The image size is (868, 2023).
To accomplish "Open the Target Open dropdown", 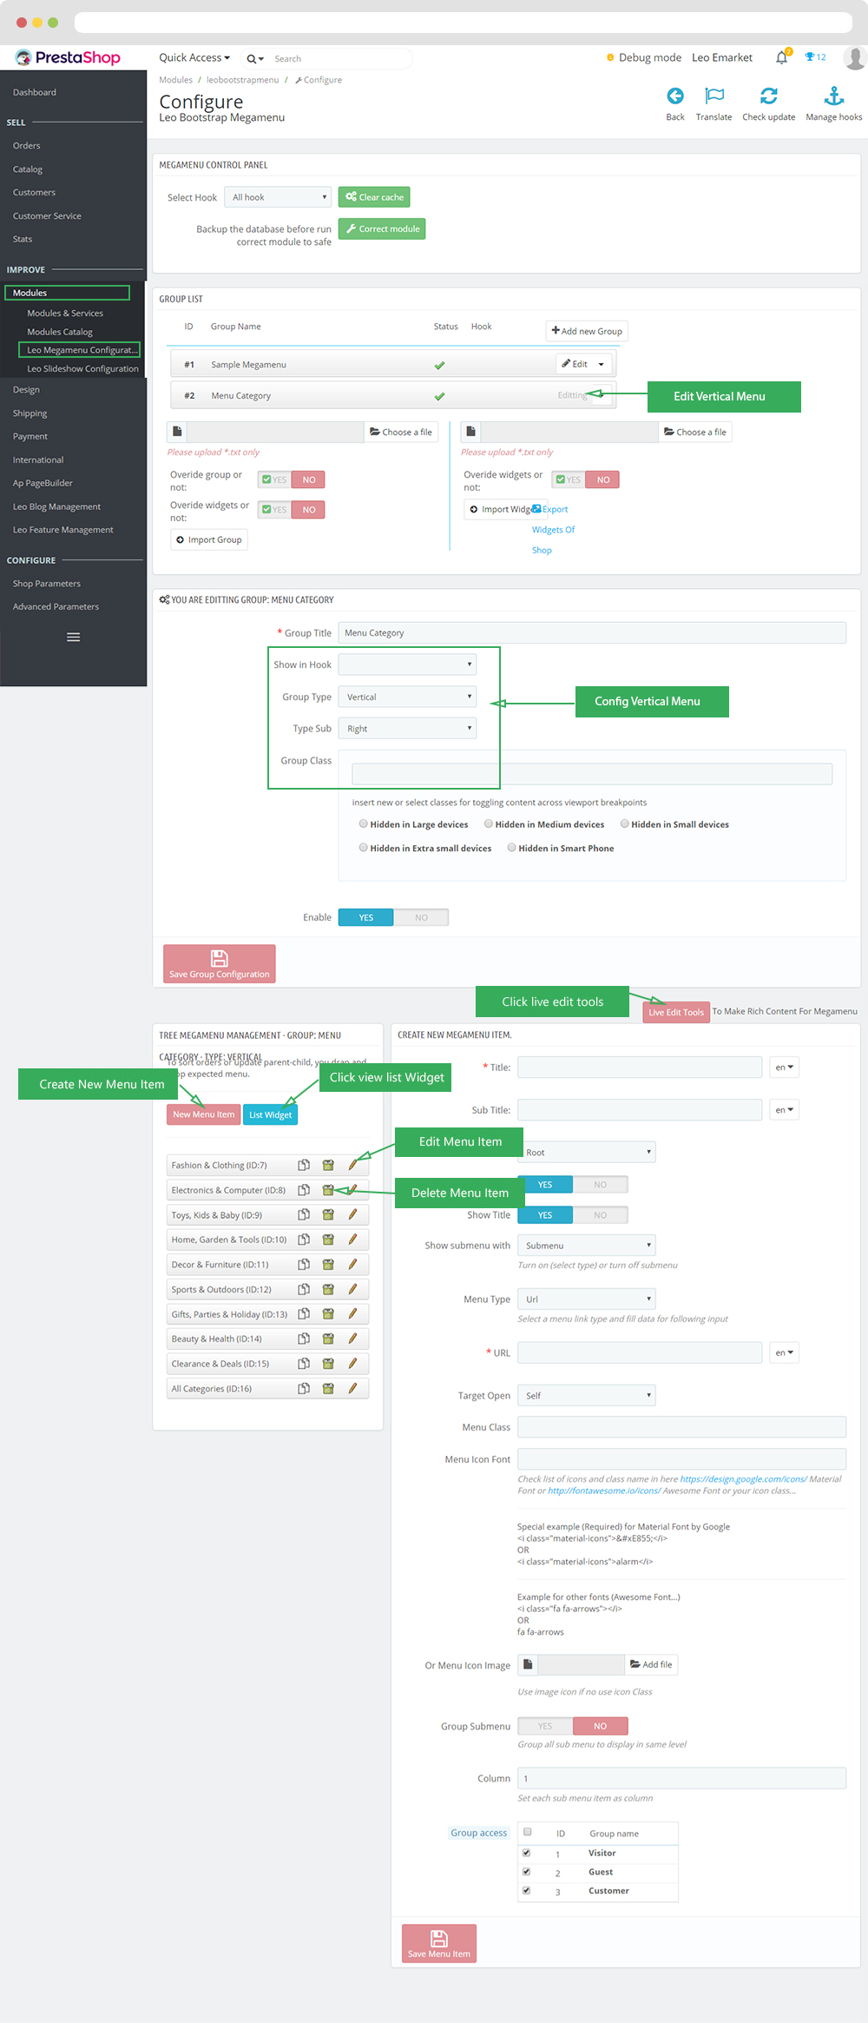I will point(586,1396).
